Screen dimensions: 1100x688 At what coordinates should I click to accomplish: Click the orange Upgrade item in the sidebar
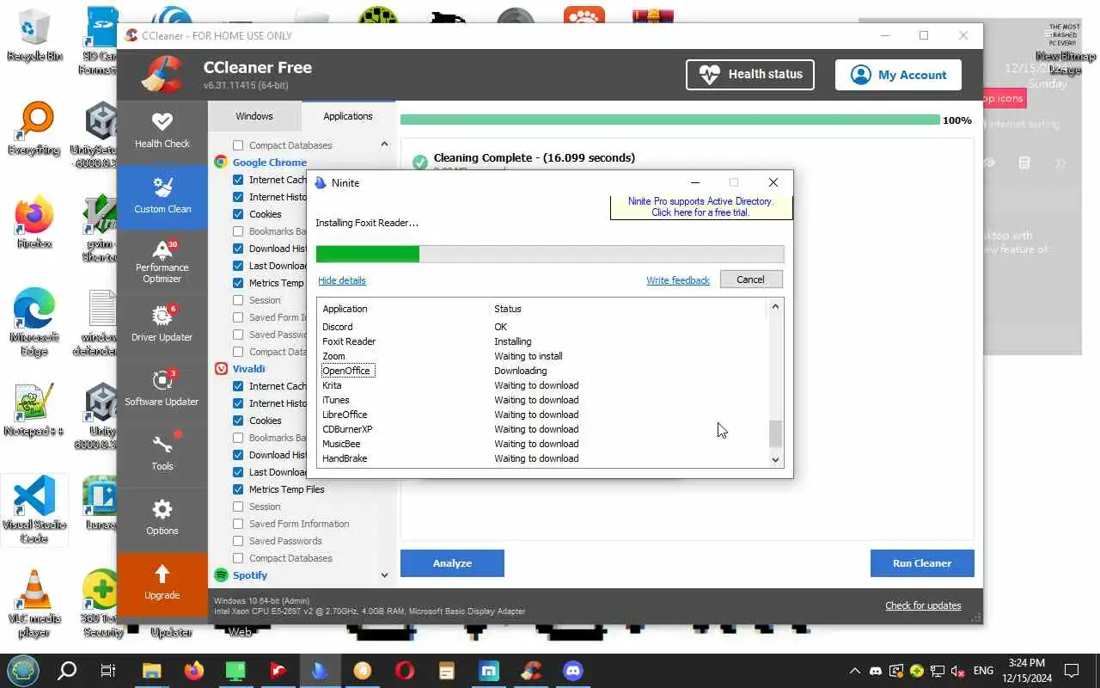pyautogui.click(x=162, y=583)
